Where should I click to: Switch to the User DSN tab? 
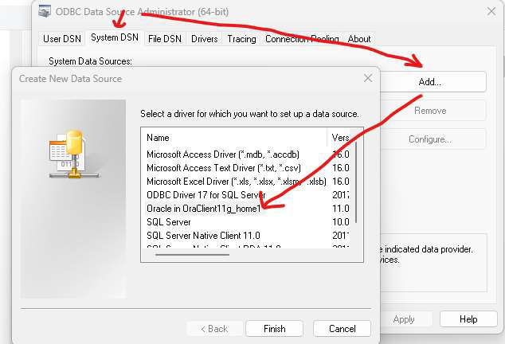(x=63, y=38)
